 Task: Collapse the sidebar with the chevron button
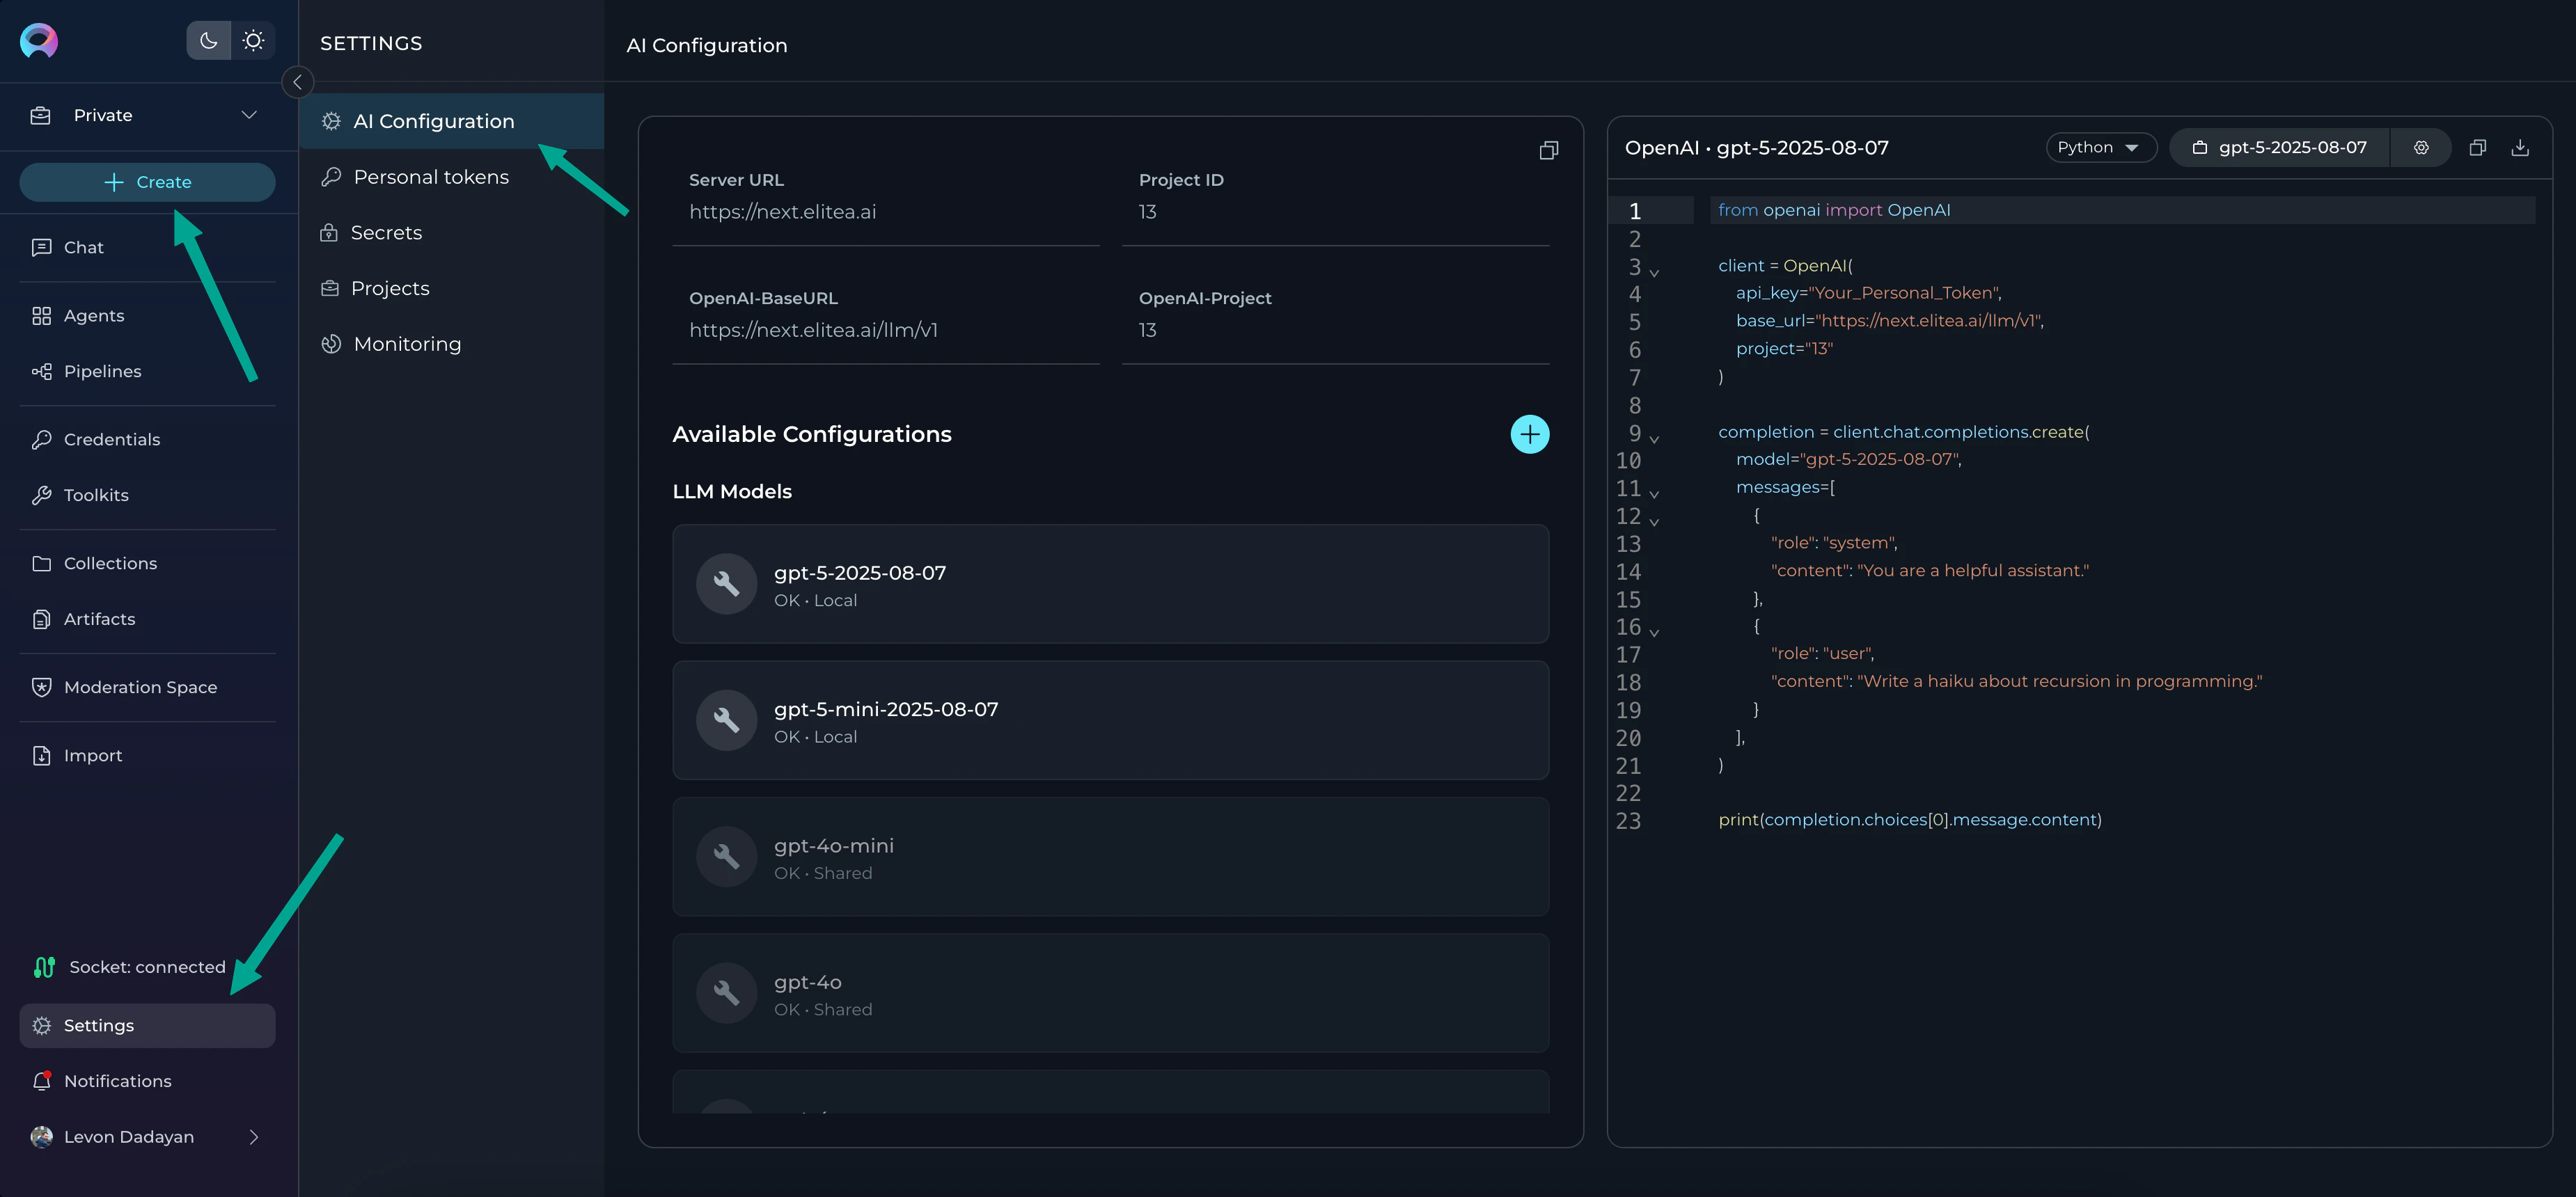point(297,82)
